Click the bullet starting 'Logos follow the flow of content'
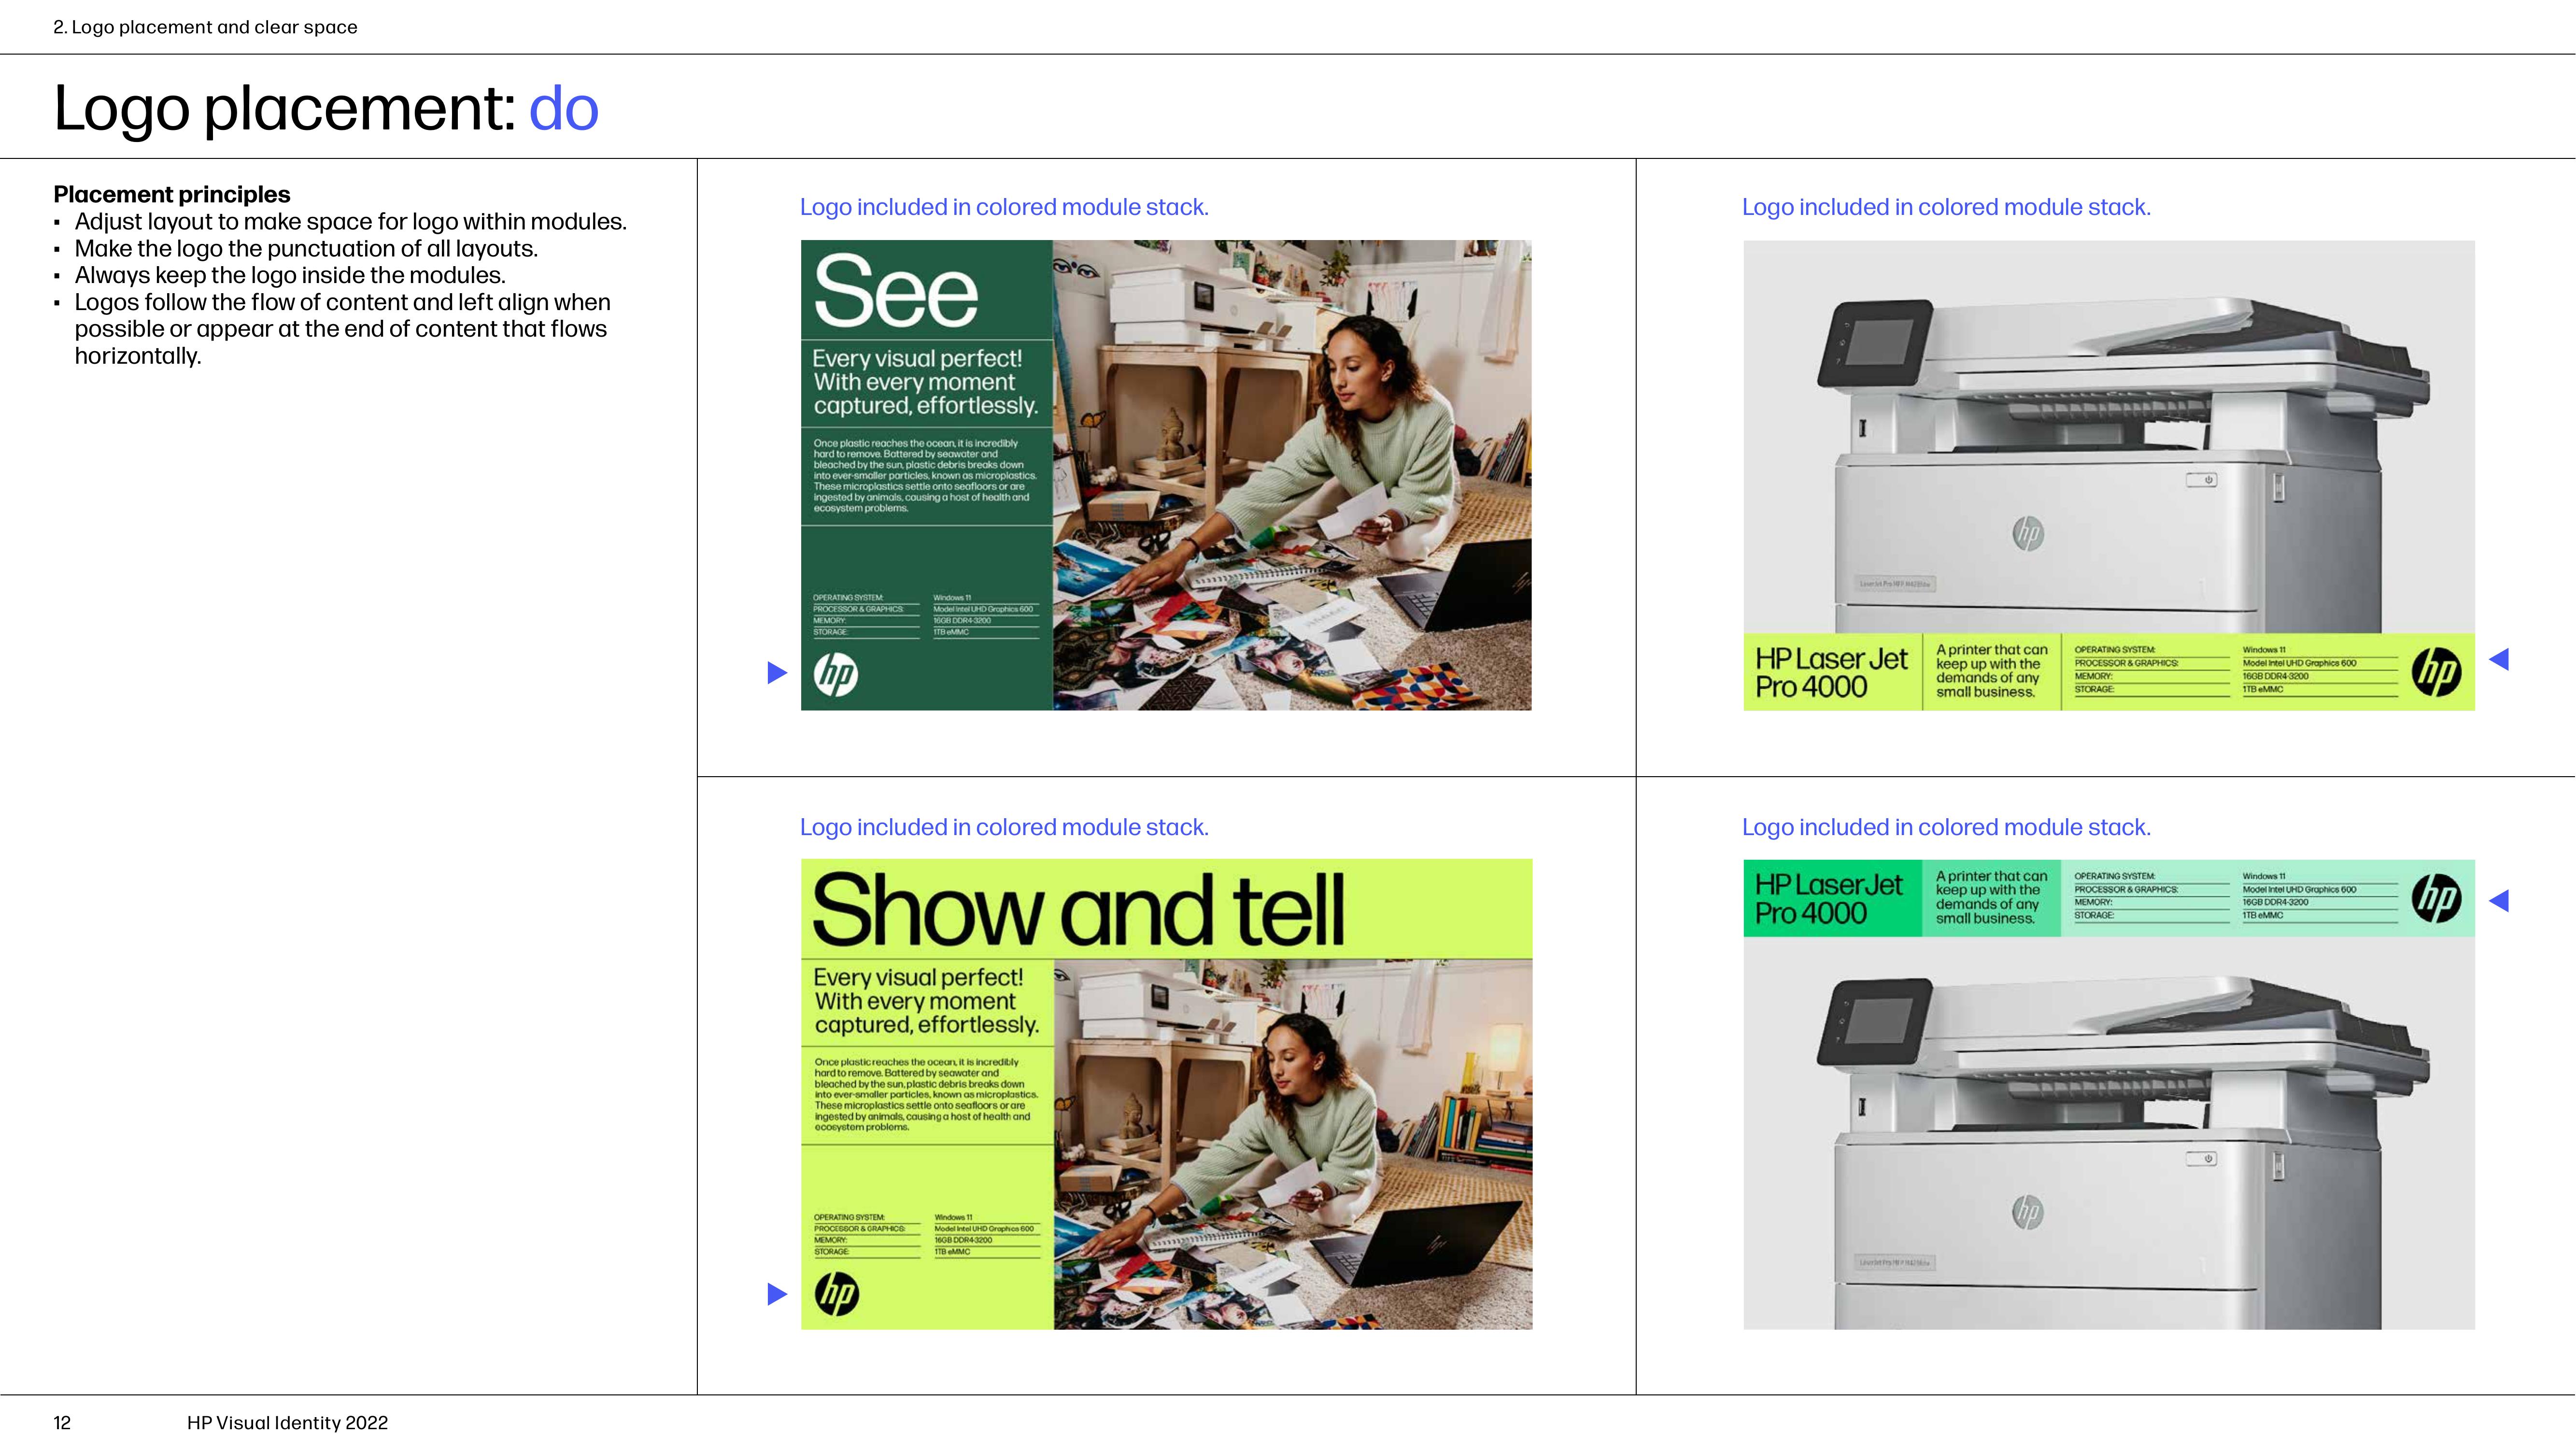 (x=342, y=329)
